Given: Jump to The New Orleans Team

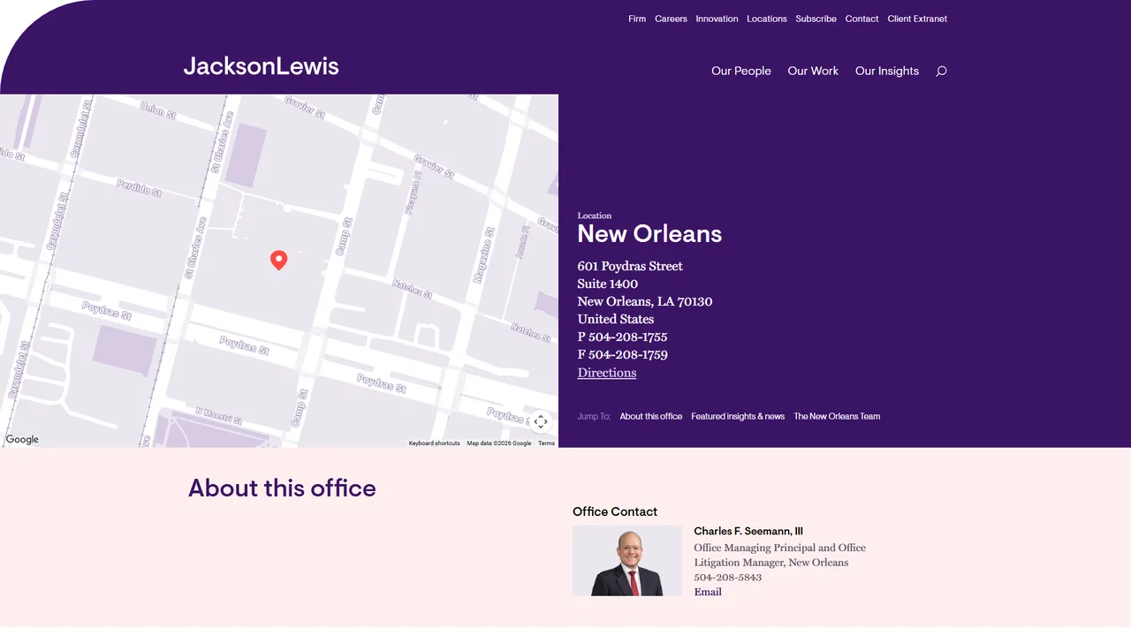Looking at the screenshot, I should pos(837,416).
